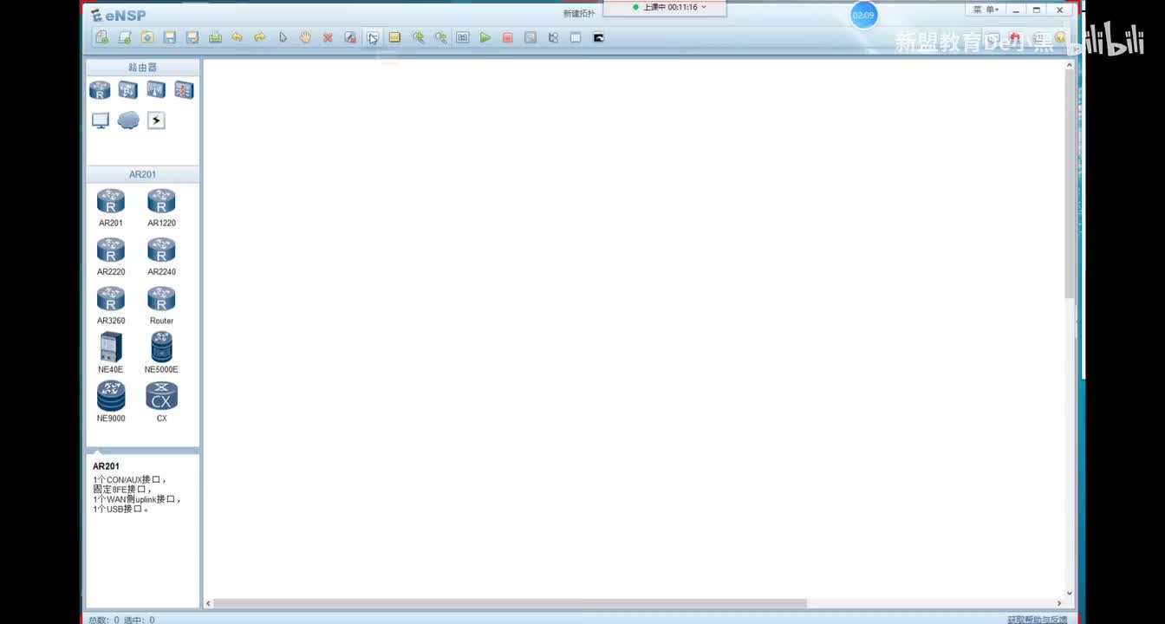Click the 路由器 panel header

tap(143, 67)
